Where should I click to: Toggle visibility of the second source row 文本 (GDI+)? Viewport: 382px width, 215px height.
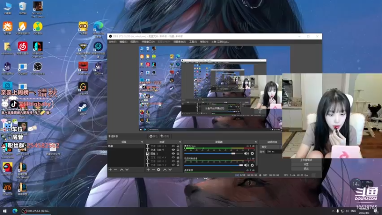173,150
